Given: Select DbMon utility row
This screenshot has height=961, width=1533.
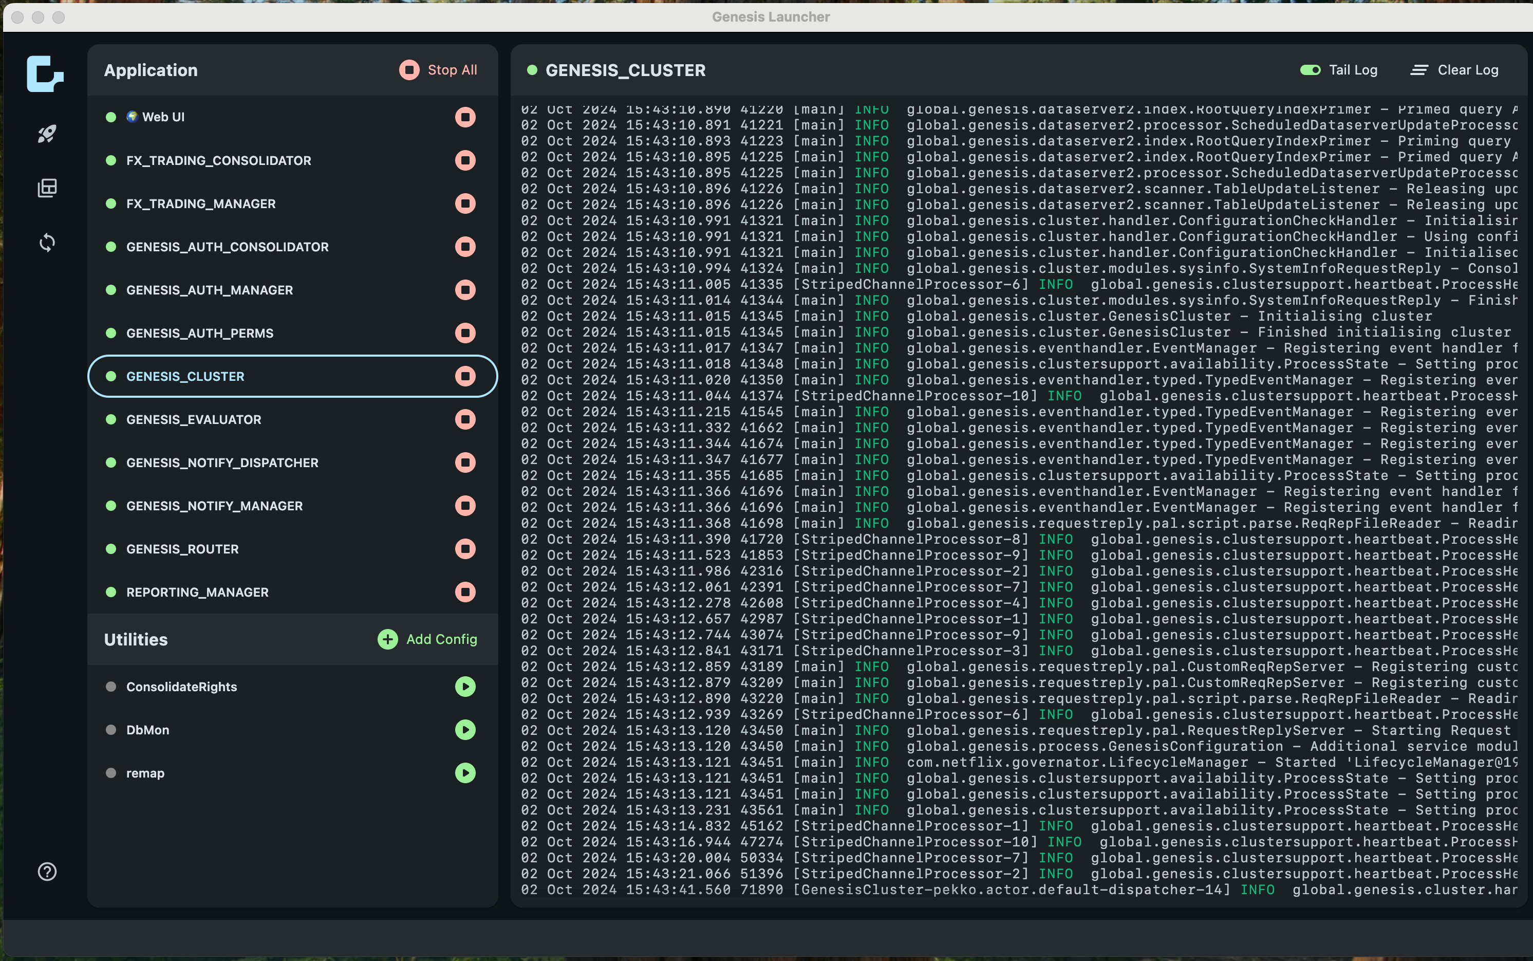Looking at the screenshot, I should click(292, 730).
